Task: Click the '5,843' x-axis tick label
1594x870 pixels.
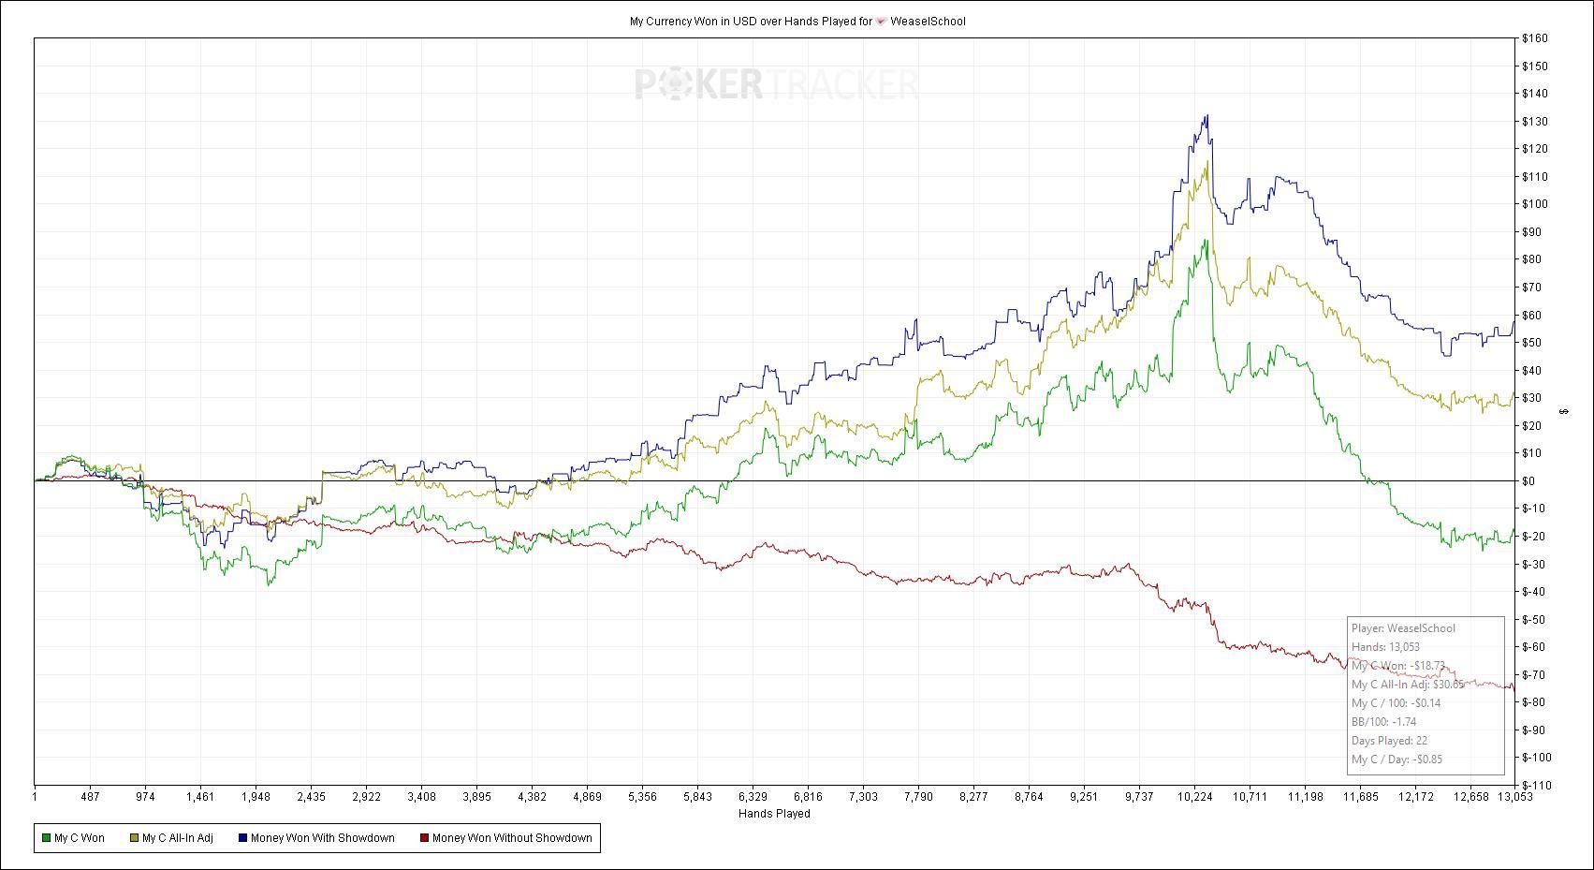Action: tap(697, 797)
